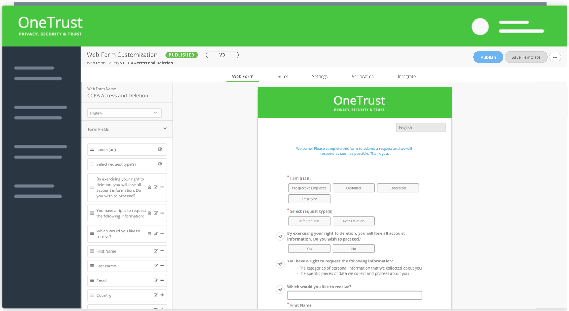The image size is (569, 311).
Task: Edit the deletion warning question field
Action: click(x=156, y=187)
